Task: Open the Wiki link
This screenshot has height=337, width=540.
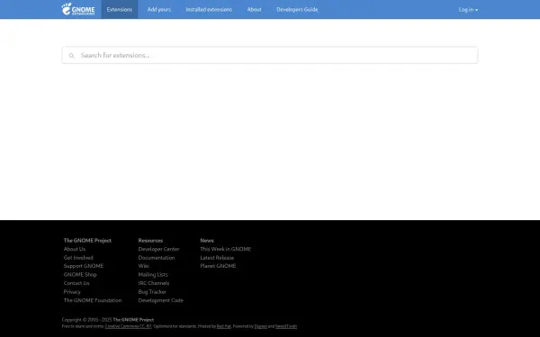Action: click(144, 266)
